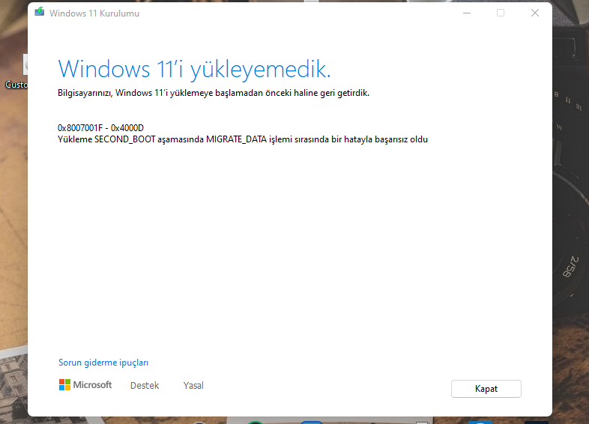Open the Yasal link

pos(193,386)
